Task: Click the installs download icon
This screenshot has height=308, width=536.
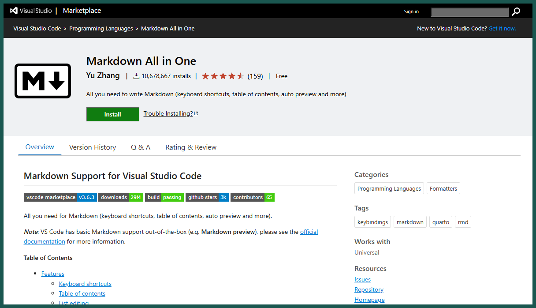Action: click(x=136, y=76)
